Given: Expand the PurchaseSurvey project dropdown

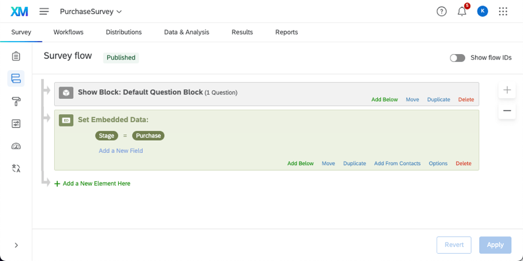Looking at the screenshot, I should [x=90, y=11].
